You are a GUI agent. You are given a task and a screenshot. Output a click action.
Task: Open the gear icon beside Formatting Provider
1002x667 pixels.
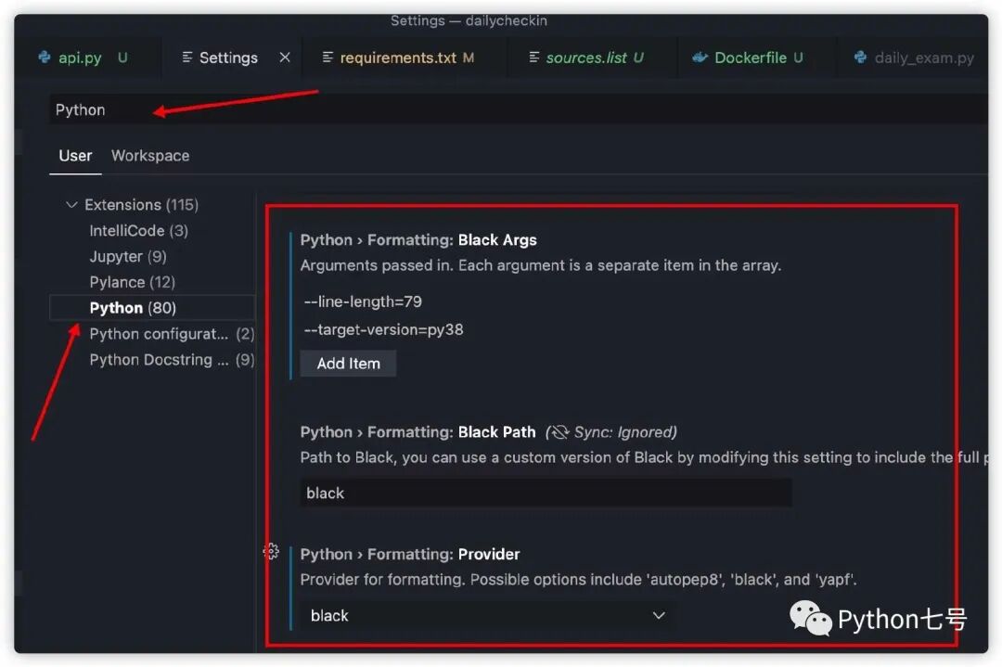click(271, 551)
